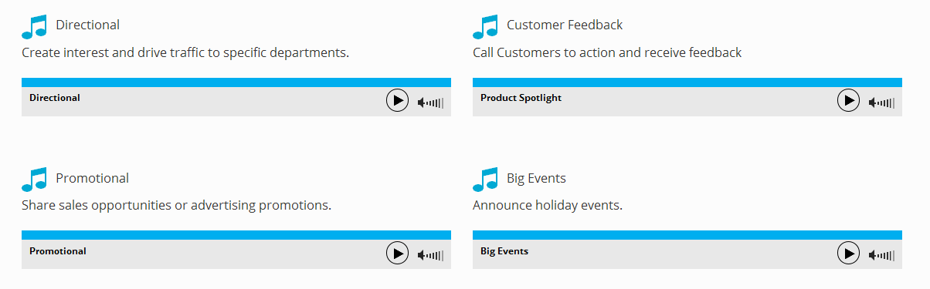Click the music note icon beside Big Events

coord(486,179)
